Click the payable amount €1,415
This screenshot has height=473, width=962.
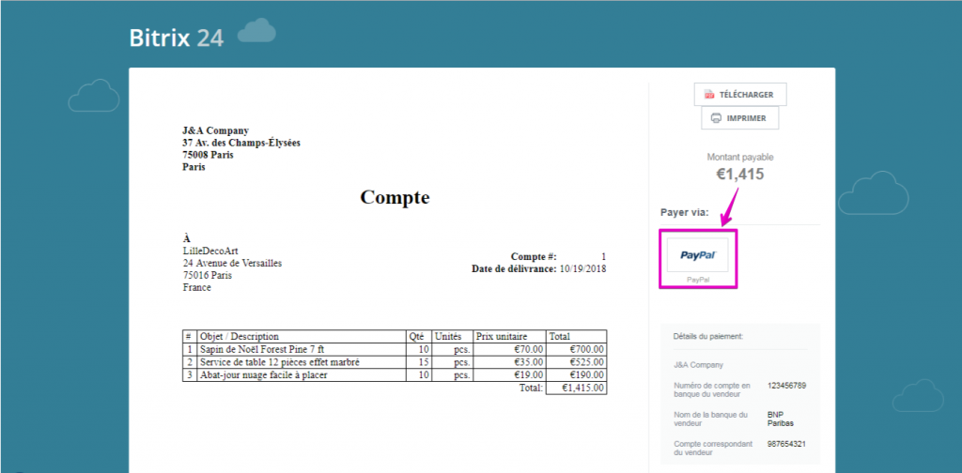[740, 174]
